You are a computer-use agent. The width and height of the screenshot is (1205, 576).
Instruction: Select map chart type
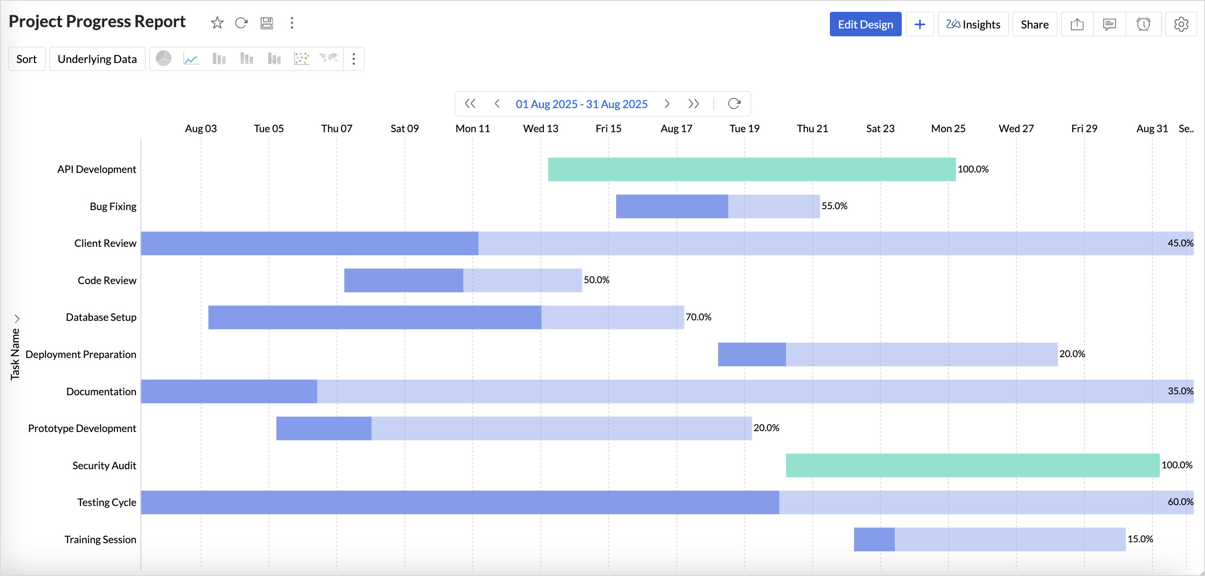328,59
